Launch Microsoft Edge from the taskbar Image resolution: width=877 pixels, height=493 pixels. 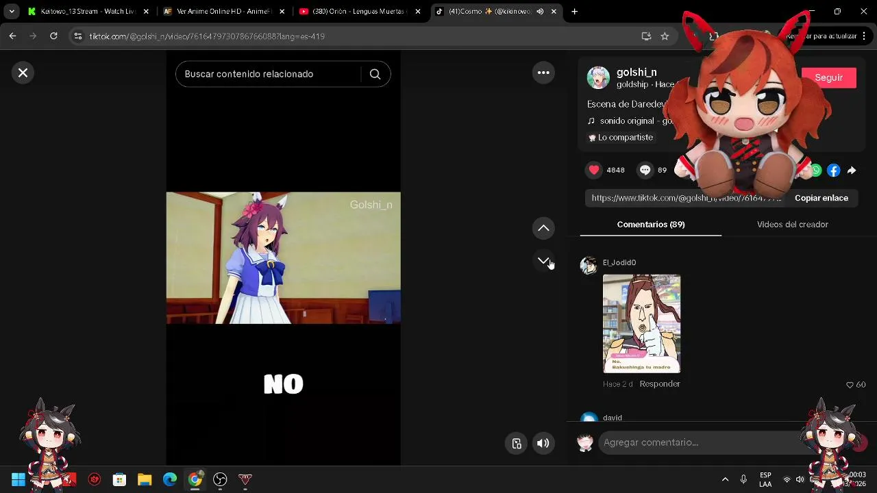(x=170, y=480)
